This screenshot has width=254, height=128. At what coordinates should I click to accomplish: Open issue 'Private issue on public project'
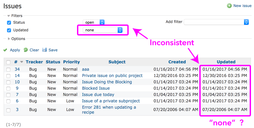[x=112, y=76]
